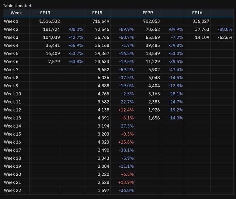Click FF7R value '11,229'
Image resolution: width=236 pixels, height=199 pixels.
click(x=153, y=62)
